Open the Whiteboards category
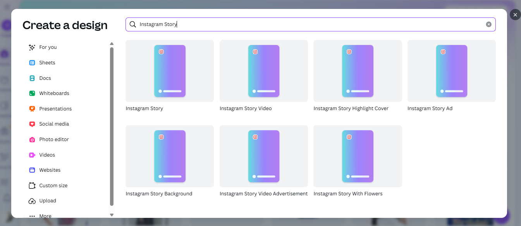This screenshot has width=521, height=226. (x=53, y=93)
